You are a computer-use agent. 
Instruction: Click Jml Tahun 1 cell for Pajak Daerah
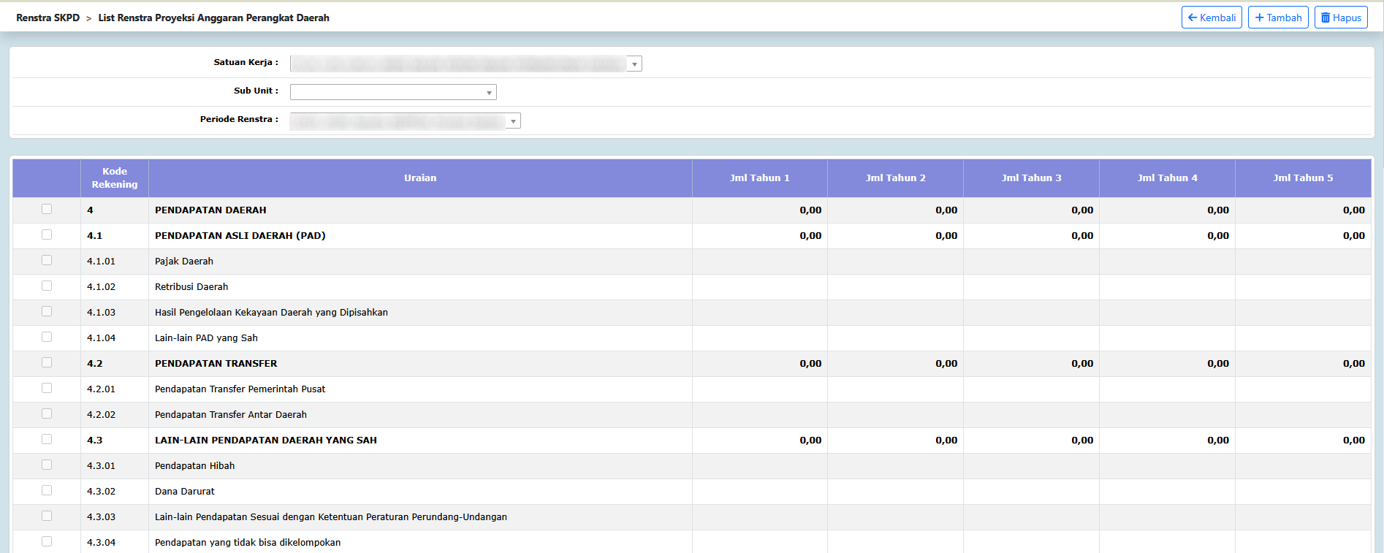[759, 262]
